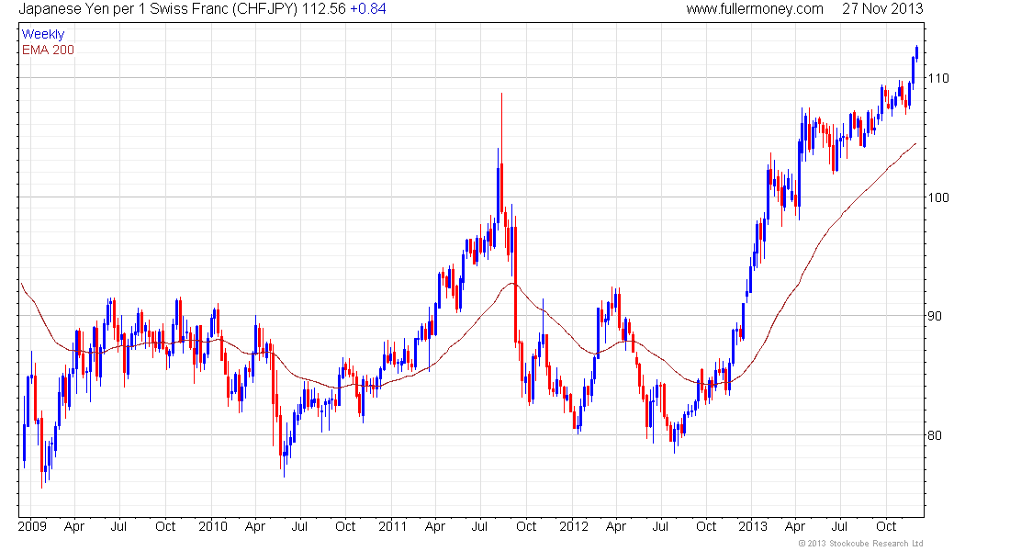The height and width of the screenshot is (551, 1010).
Task: Click the 2009 year label on time axis
Action: [32, 526]
